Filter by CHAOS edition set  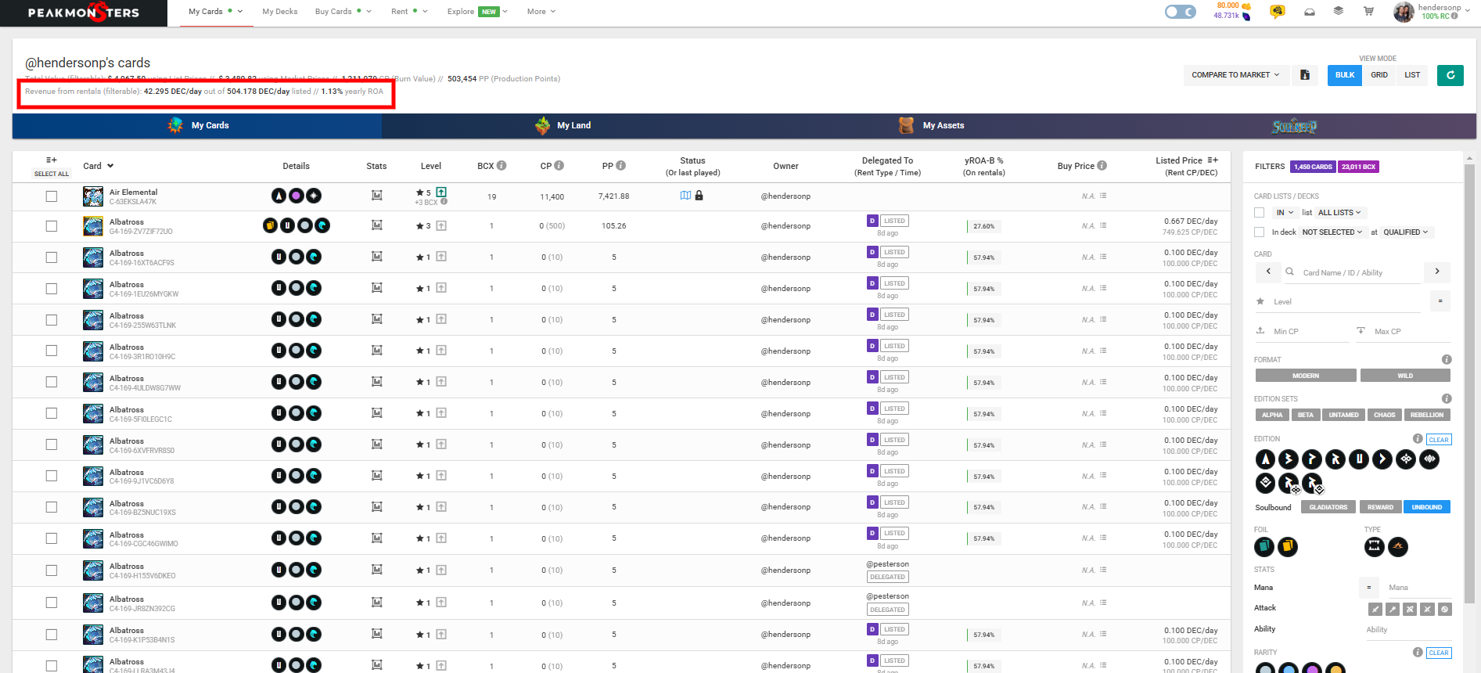coord(1385,415)
